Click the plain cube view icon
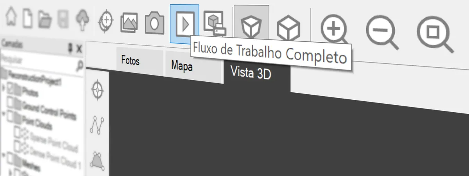Viewport: 469px width, 176px height. click(x=288, y=28)
